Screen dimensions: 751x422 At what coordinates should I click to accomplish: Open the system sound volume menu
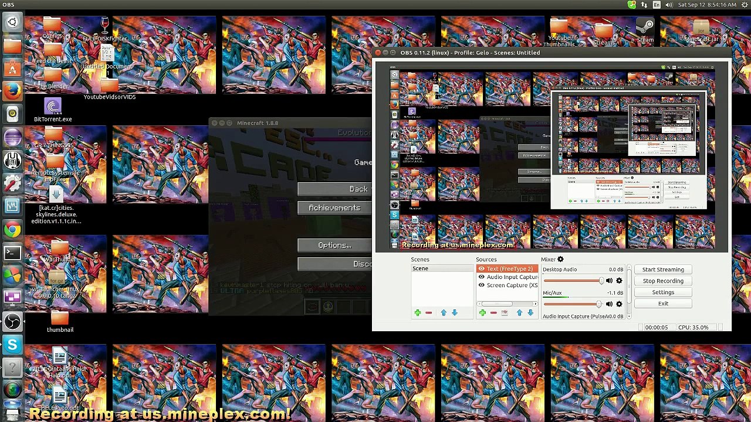click(x=669, y=5)
